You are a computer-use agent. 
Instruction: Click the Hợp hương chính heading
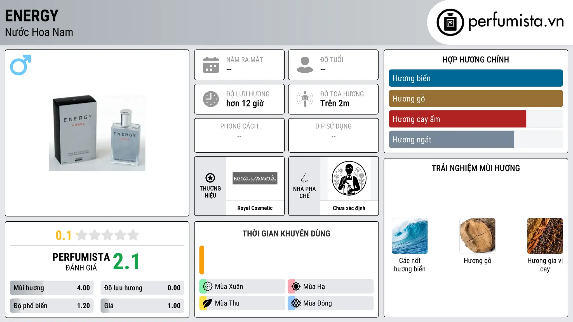476,60
